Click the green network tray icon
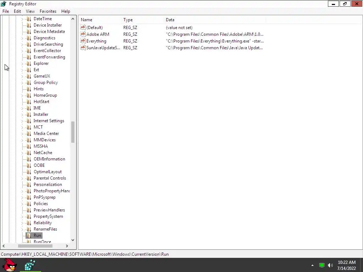The image size is (363, 272). pyautogui.click(x=322, y=265)
